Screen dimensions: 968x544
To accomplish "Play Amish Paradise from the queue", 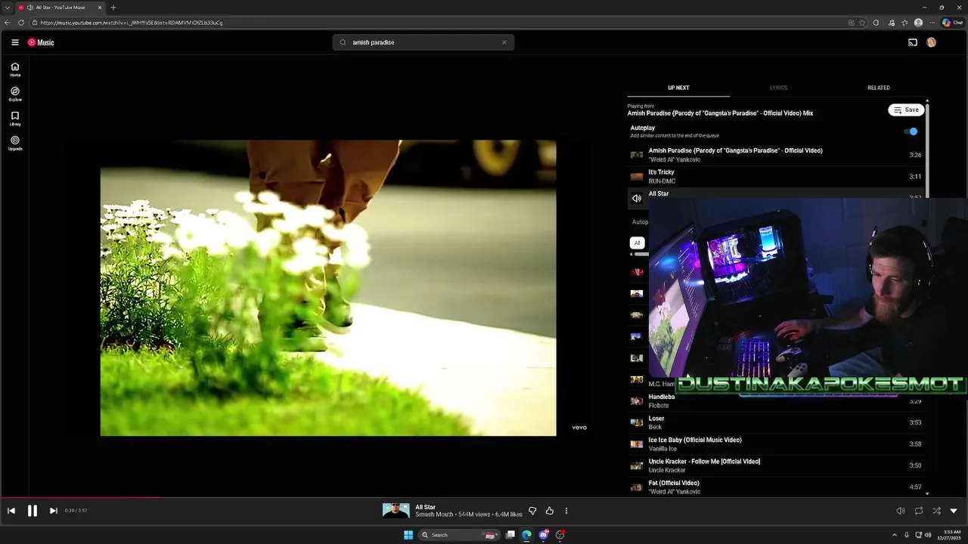I will [775, 155].
